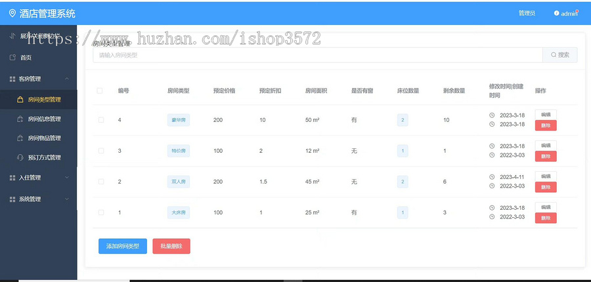
Task: Click the 房间面积 column header
Action: (x=317, y=91)
